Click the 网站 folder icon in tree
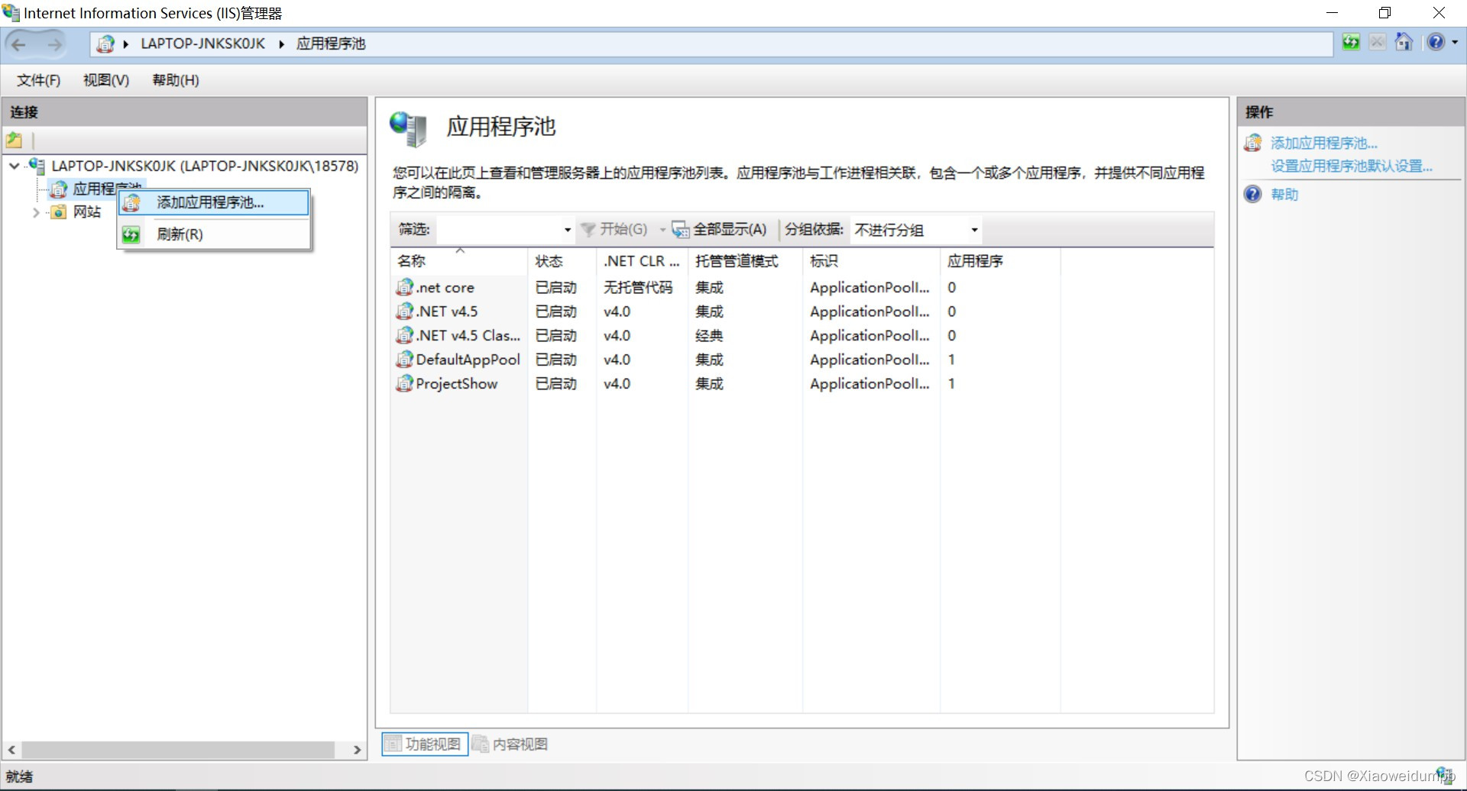 click(x=59, y=212)
